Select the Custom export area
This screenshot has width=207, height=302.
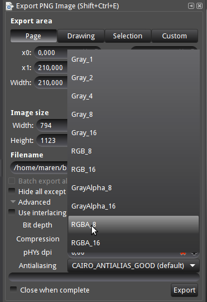point(175,36)
